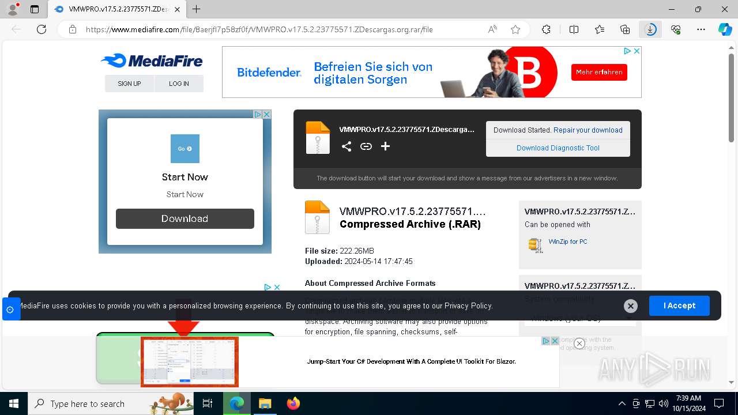Show hidden system tray icons

point(622,403)
